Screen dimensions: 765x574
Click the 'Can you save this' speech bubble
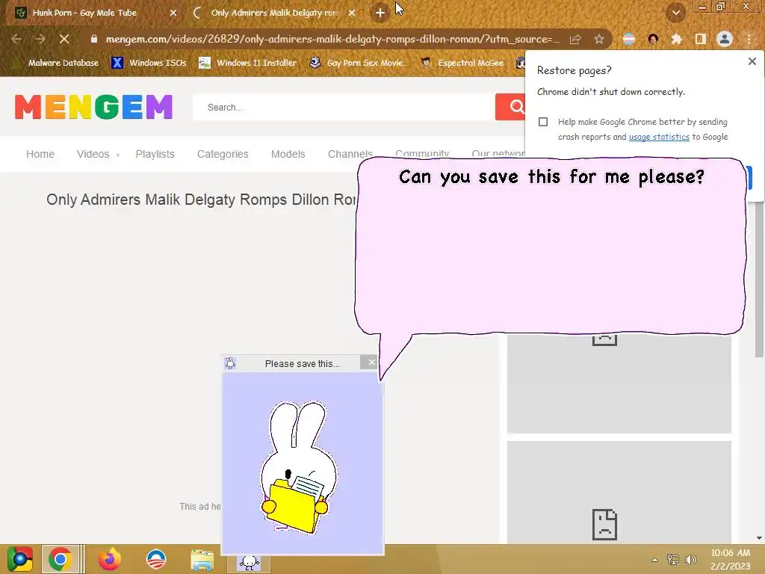click(x=551, y=247)
